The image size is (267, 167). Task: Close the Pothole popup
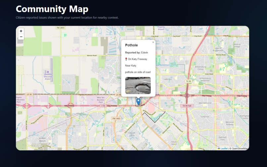coord(153,42)
